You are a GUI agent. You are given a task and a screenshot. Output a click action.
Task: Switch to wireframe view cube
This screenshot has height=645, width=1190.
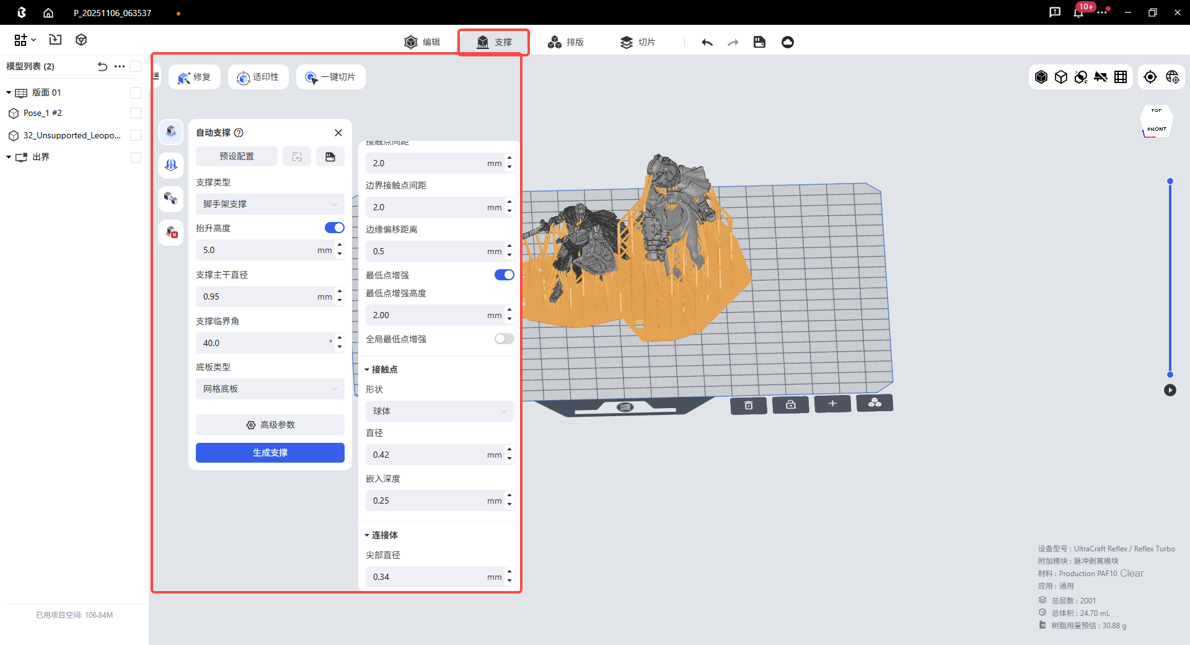coord(1061,77)
